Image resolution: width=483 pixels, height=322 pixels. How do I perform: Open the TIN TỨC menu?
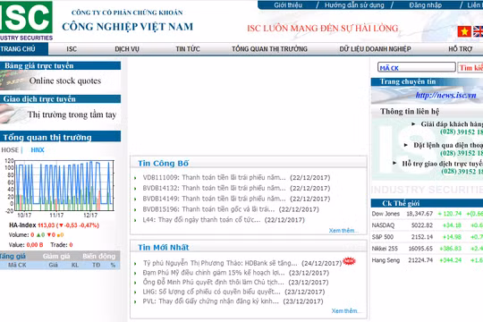(x=188, y=49)
